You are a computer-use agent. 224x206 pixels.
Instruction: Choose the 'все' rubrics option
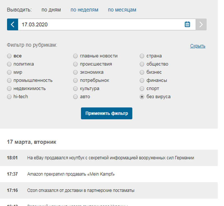[9, 56]
